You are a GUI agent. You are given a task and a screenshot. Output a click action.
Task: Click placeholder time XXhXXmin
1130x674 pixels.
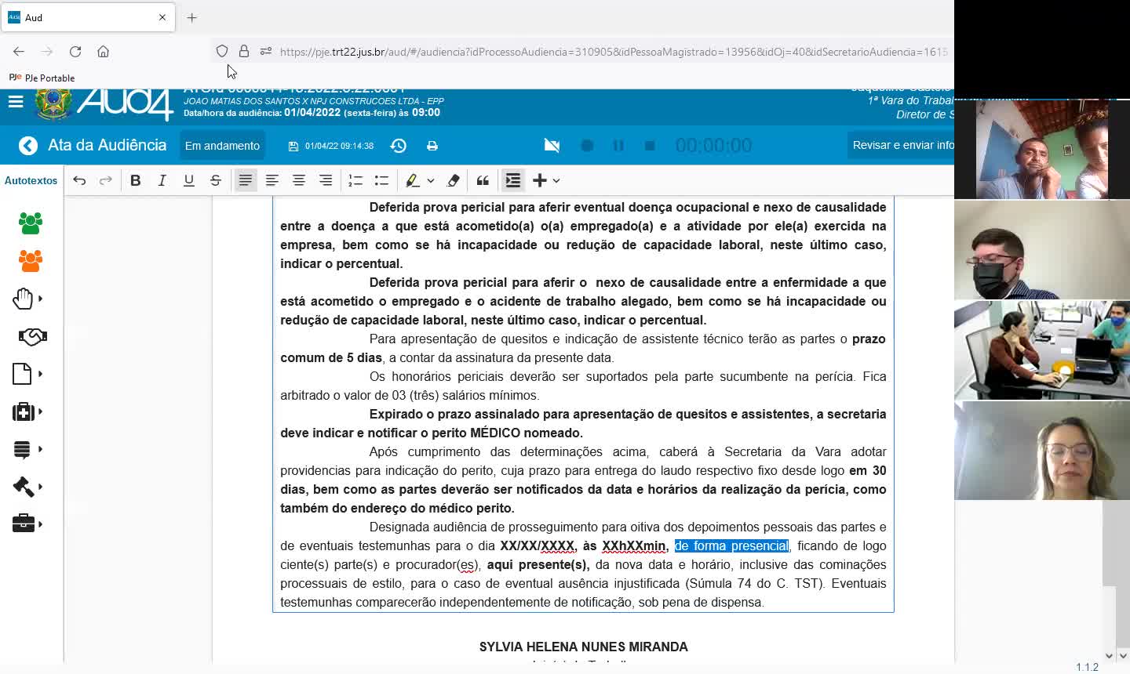point(634,546)
